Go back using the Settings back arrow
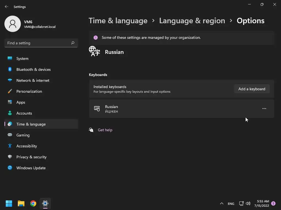 coord(7,7)
